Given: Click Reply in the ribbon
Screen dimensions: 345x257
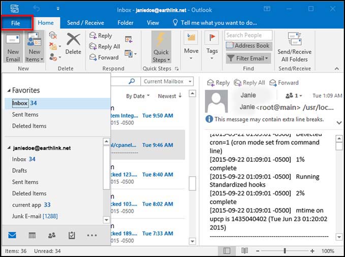Looking at the screenshot, I should (x=101, y=36).
